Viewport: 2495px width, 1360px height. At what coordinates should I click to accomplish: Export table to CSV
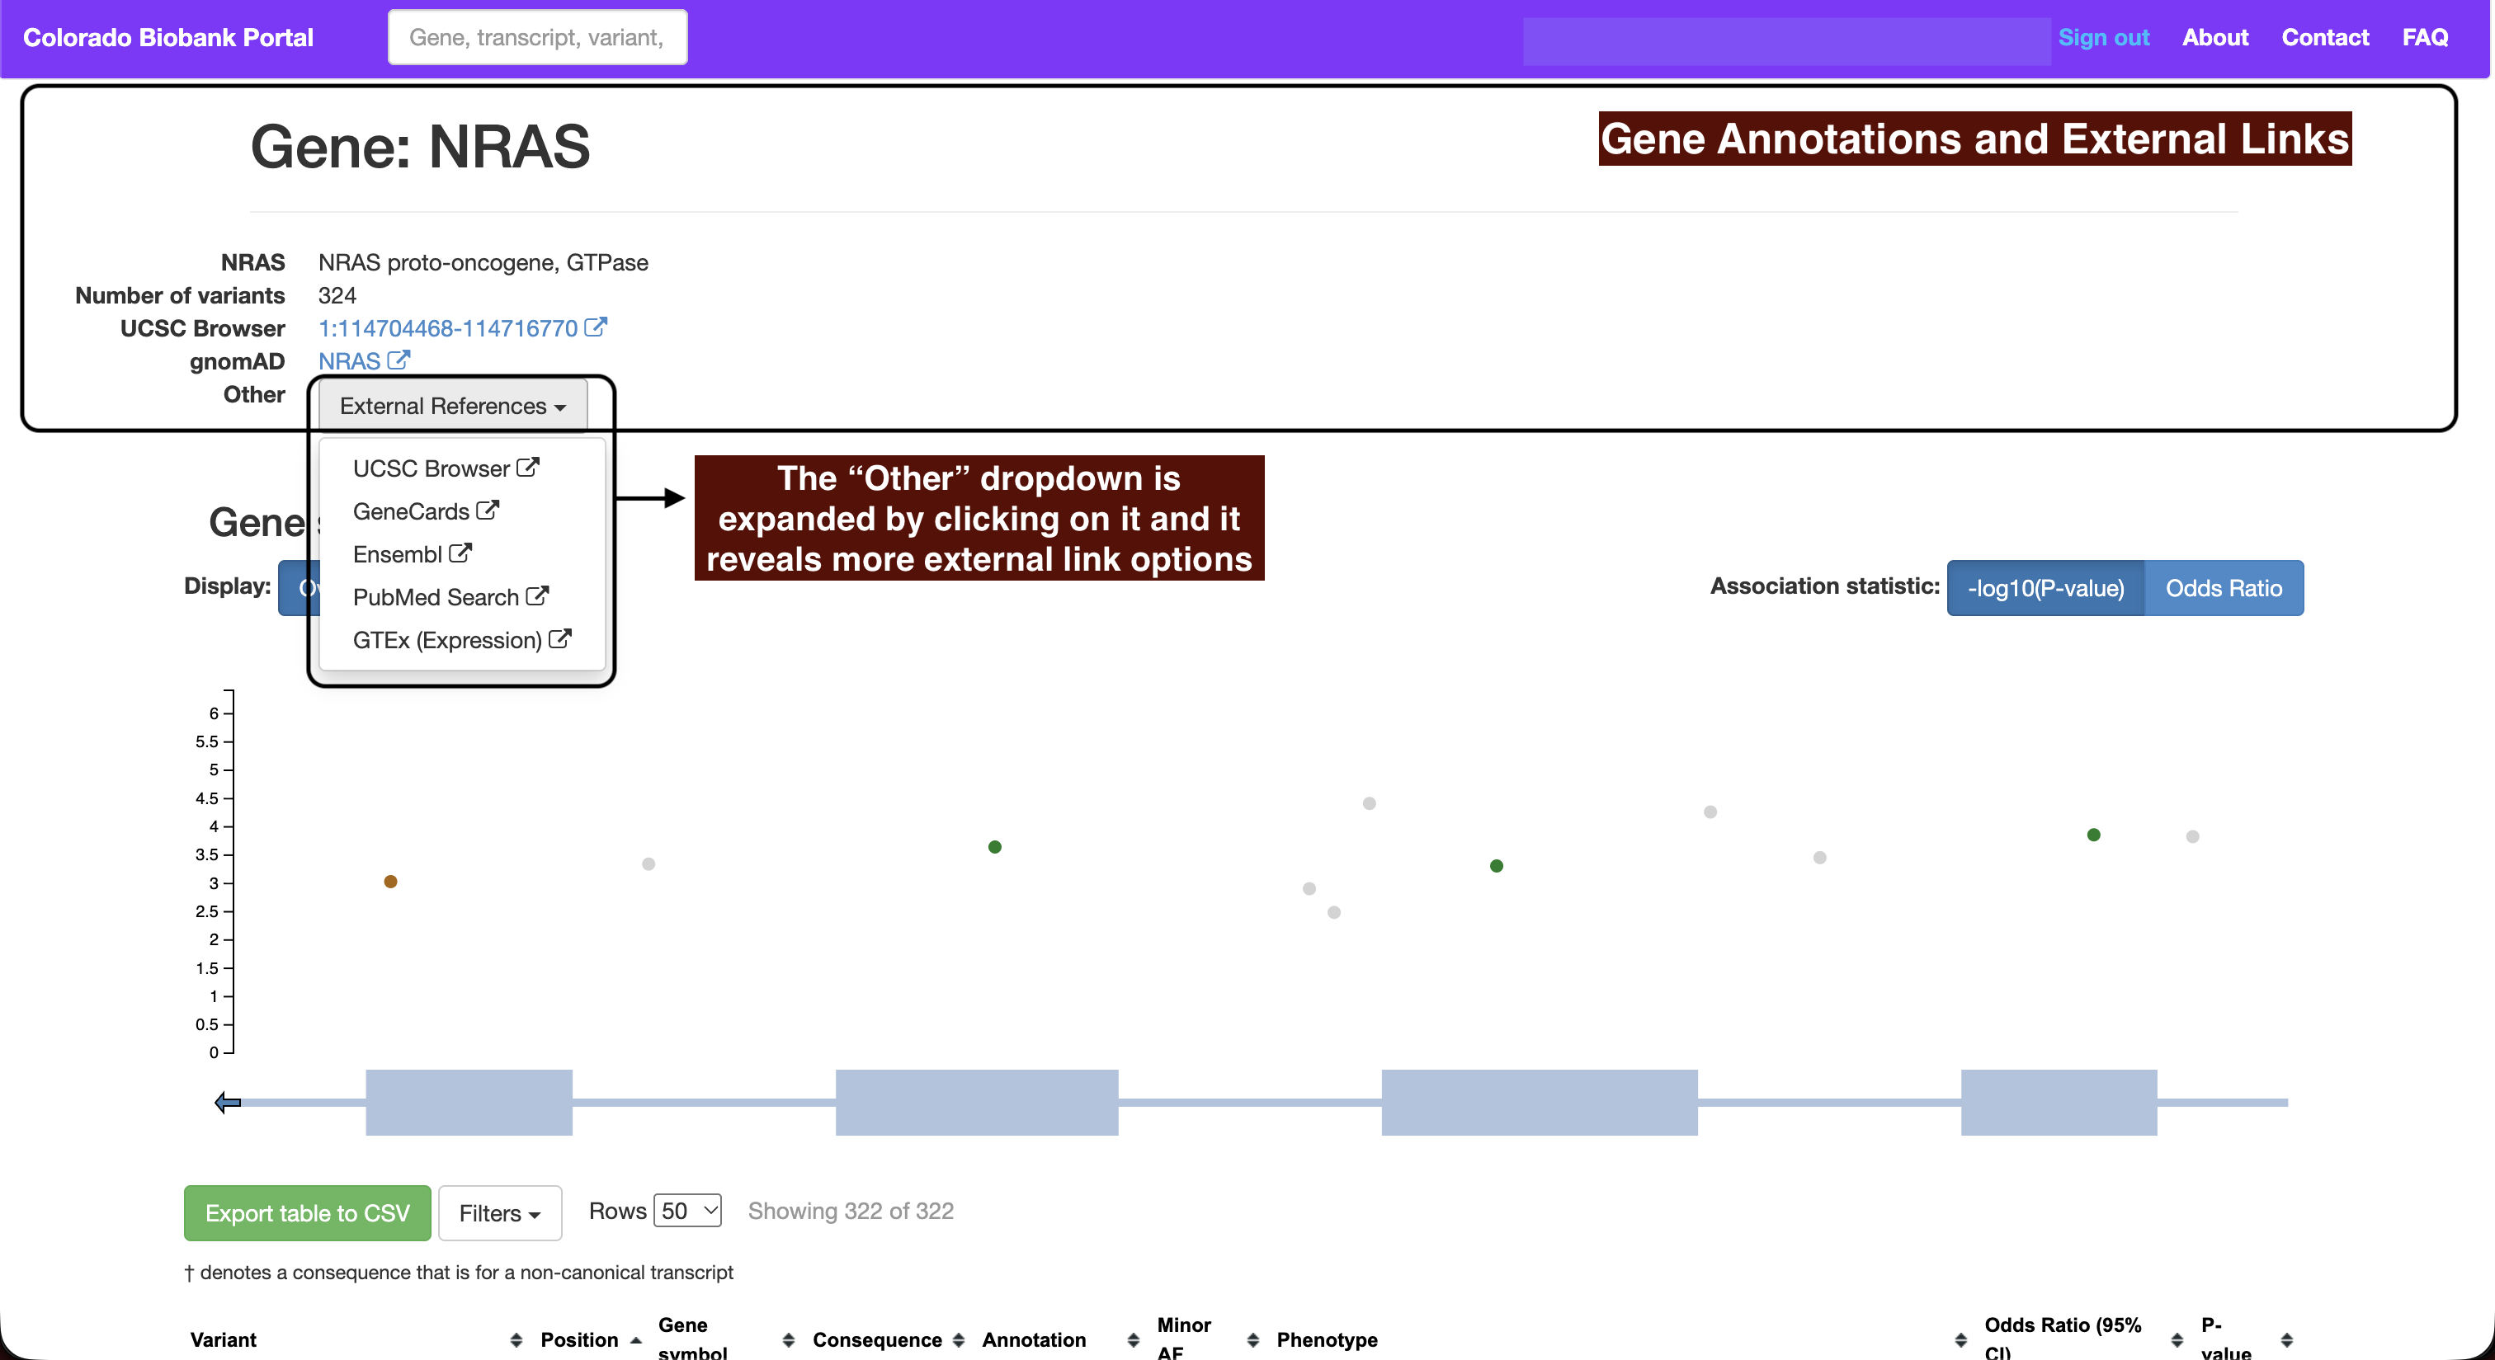click(x=307, y=1212)
